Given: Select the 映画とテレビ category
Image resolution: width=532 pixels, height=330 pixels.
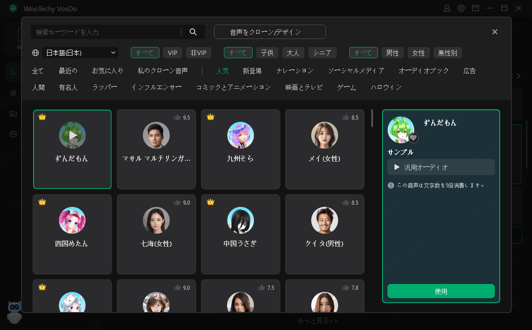Looking at the screenshot, I should [x=304, y=87].
